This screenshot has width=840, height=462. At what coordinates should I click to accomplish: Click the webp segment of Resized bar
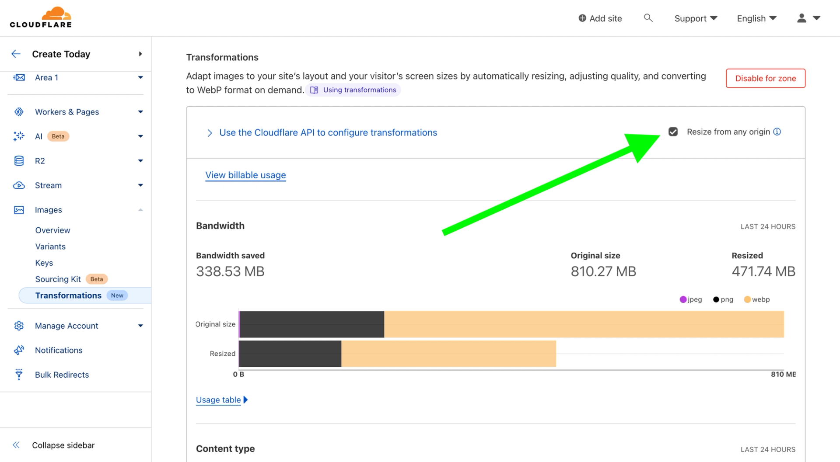448,354
